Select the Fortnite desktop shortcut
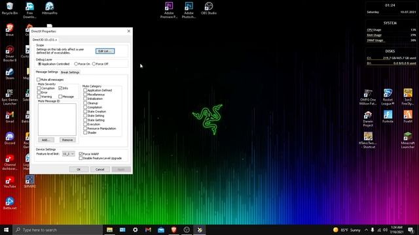This screenshot has height=235, width=419. 388,117
